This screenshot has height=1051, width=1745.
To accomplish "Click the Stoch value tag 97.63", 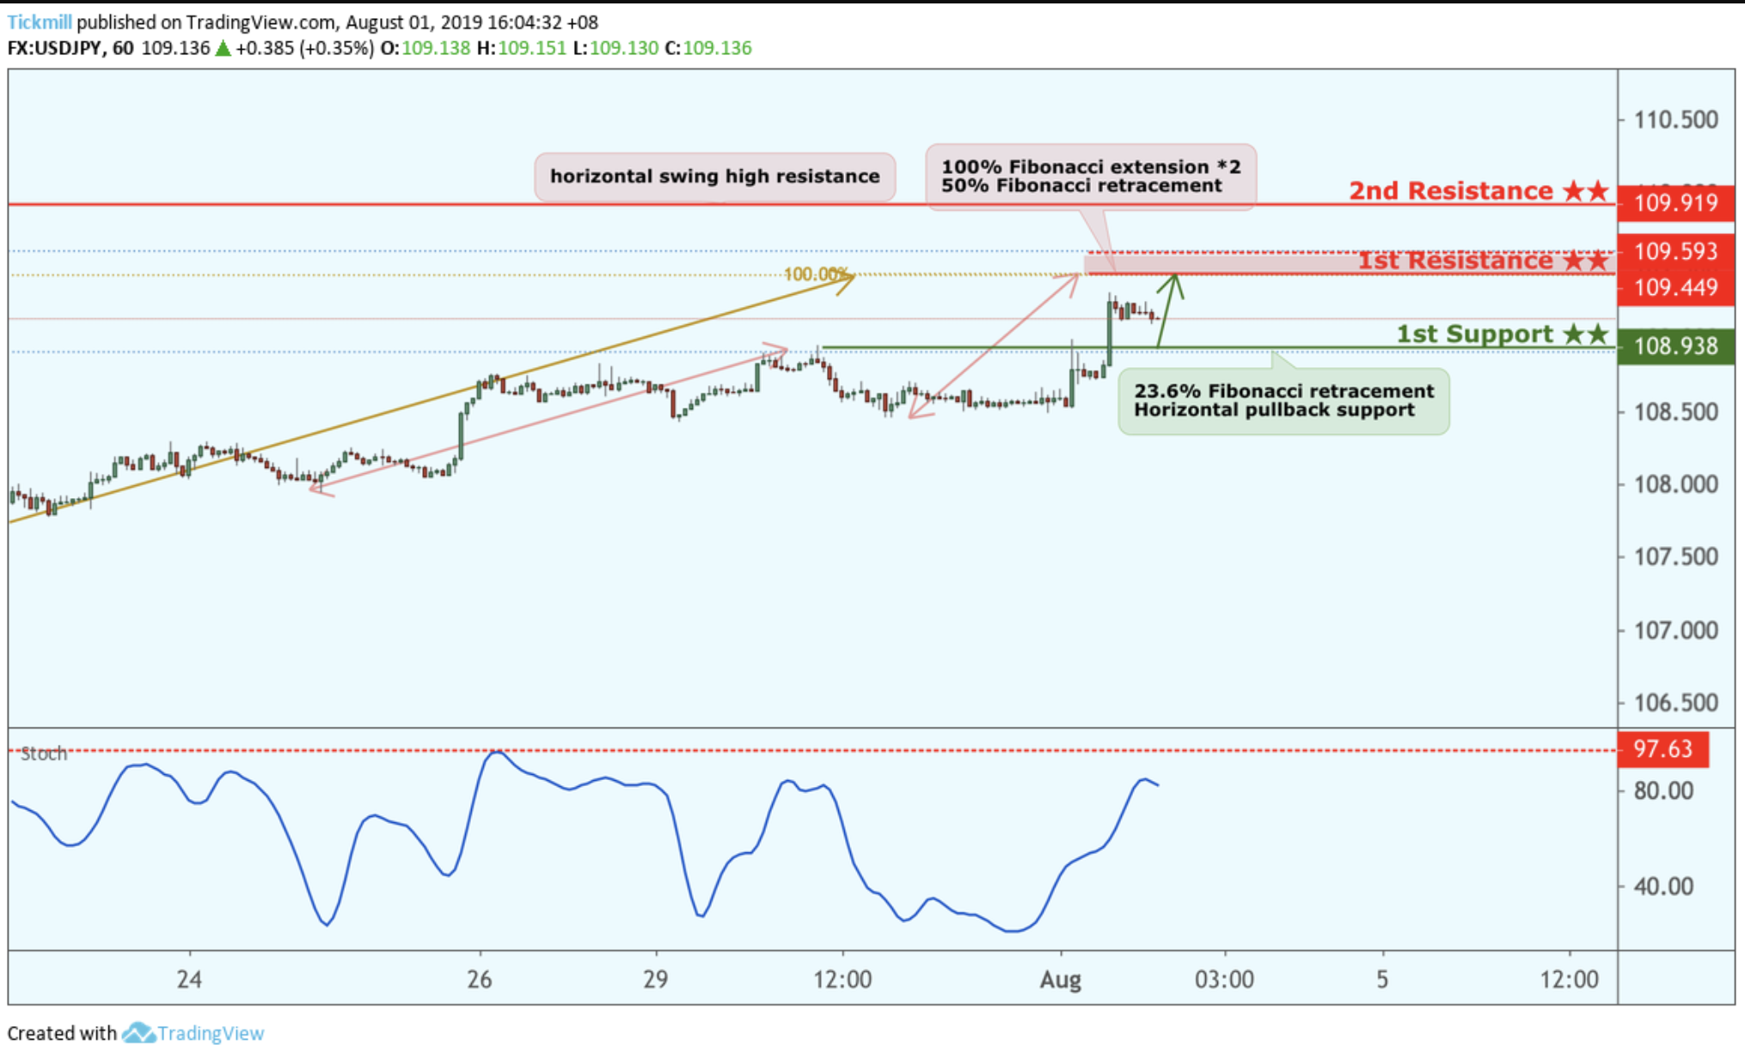I will (1663, 749).
